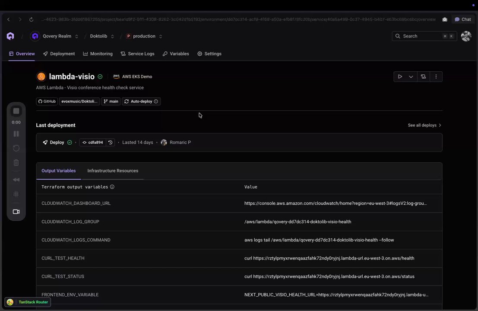Switch to the Deployment tab

click(59, 54)
